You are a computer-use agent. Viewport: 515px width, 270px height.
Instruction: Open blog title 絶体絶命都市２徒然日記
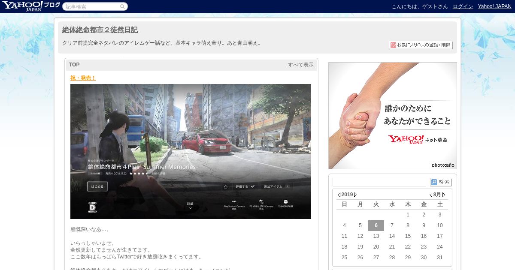click(x=100, y=30)
